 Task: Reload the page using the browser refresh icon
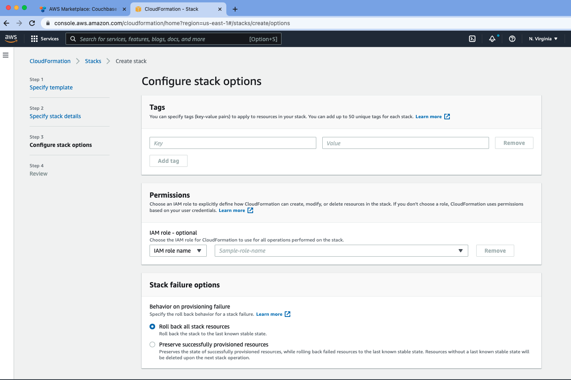(x=32, y=23)
